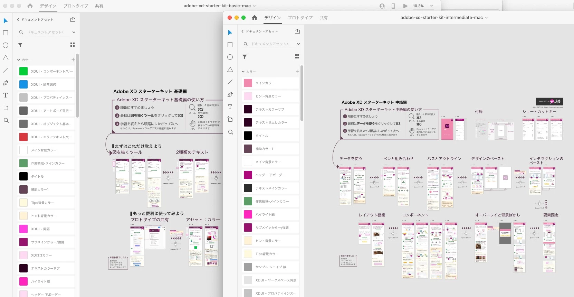Select Artboard tool in basic-mac window

point(6,108)
